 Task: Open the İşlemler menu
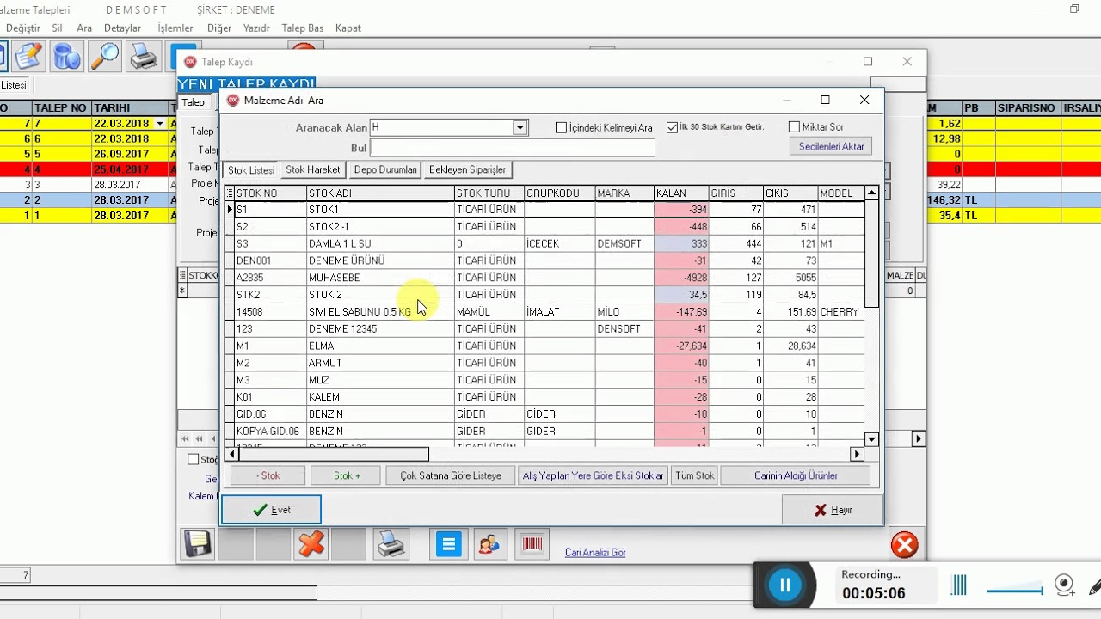tap(175, 28)
